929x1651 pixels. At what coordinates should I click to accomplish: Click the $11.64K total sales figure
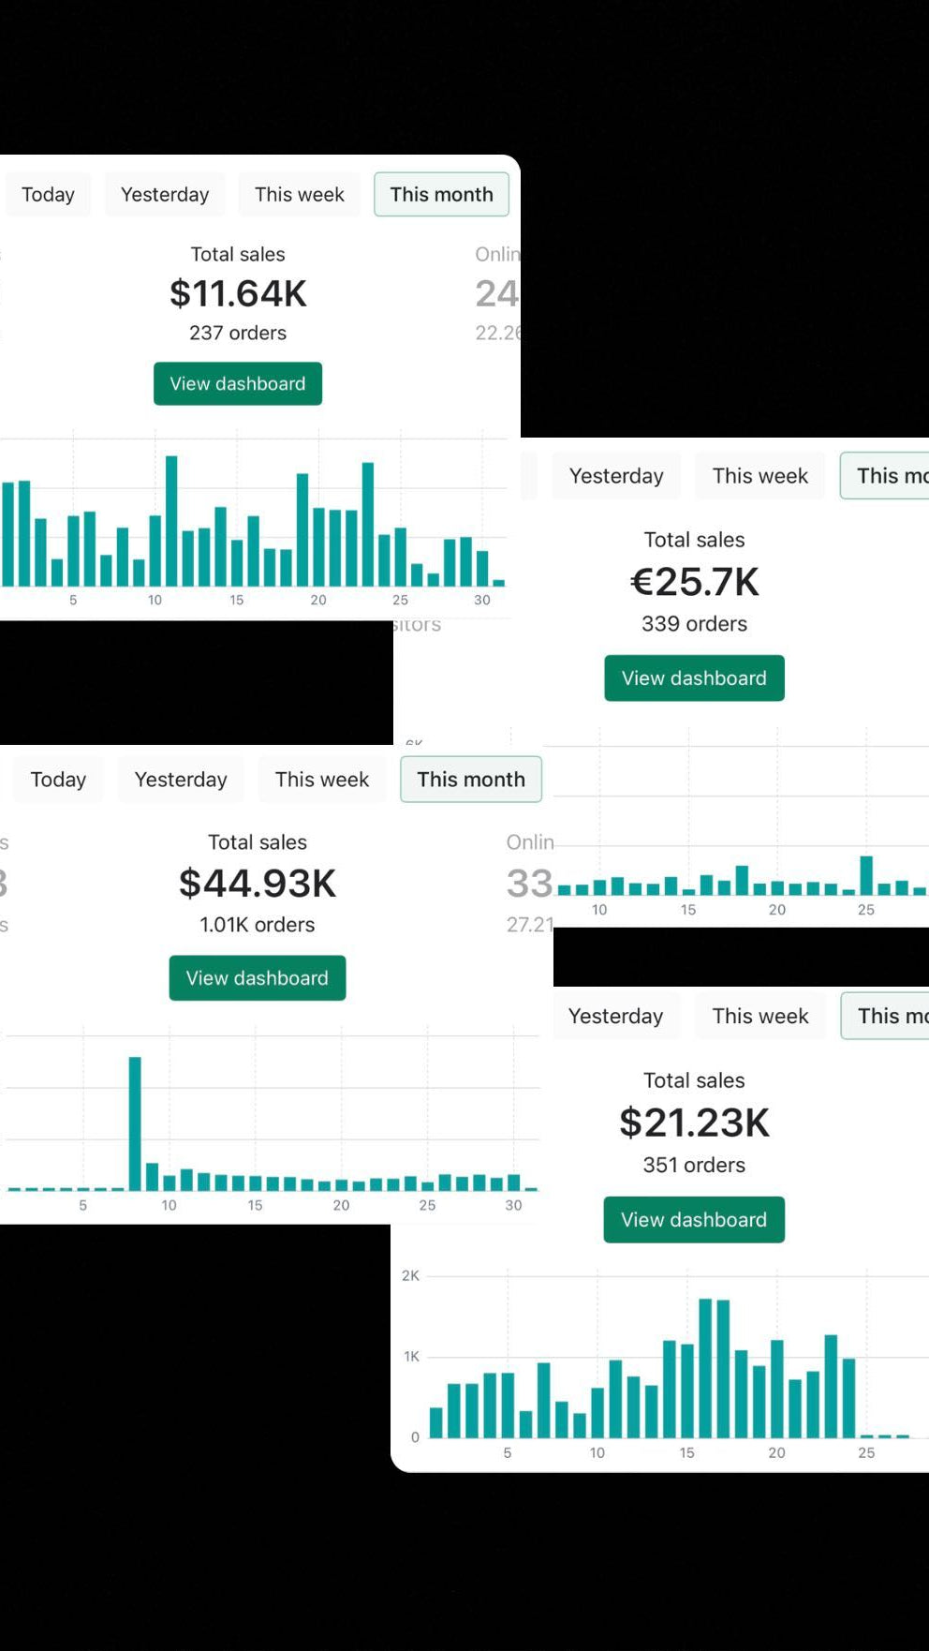point(238,294)
